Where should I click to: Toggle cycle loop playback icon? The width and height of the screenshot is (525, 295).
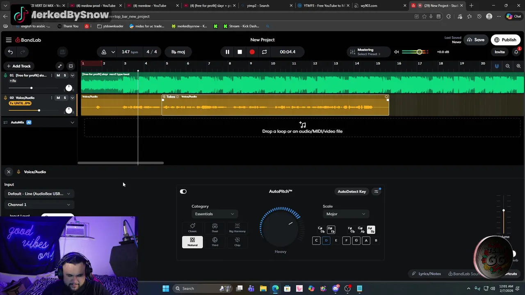[264, 52]
